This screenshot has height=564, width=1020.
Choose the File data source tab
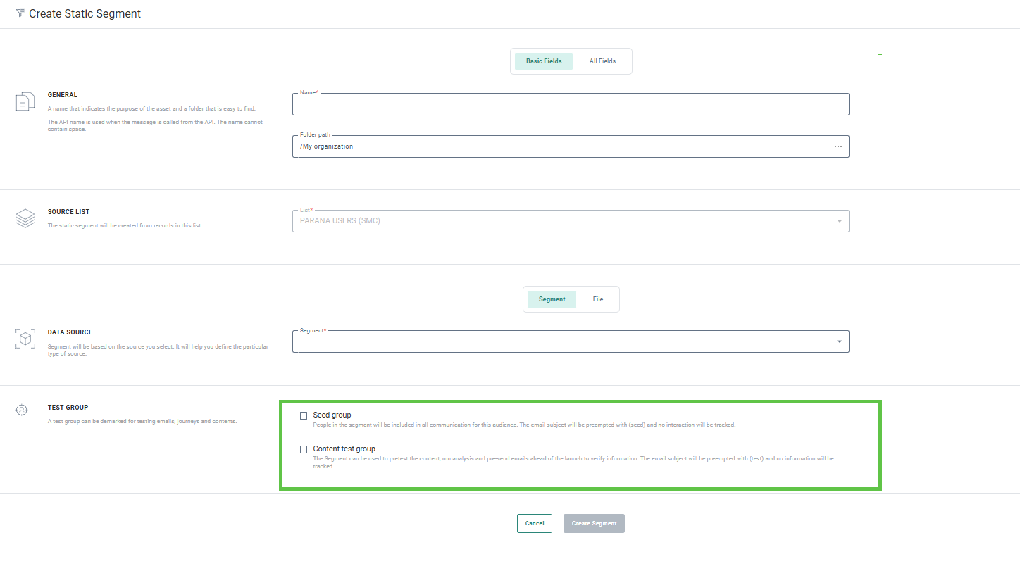597,299
